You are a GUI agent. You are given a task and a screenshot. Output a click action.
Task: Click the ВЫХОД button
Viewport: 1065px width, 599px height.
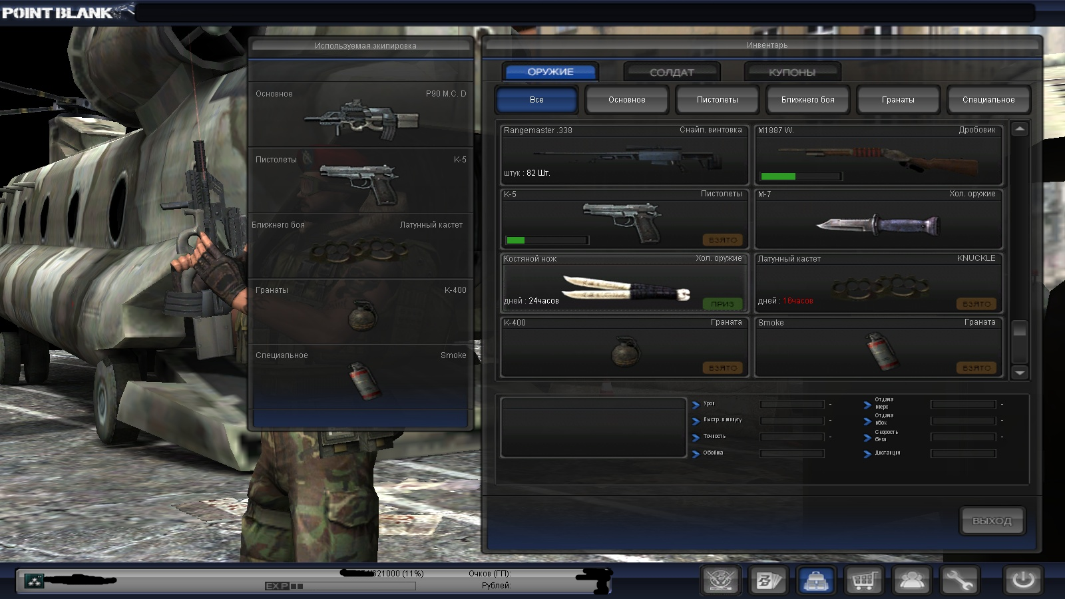tap(992, 520)
